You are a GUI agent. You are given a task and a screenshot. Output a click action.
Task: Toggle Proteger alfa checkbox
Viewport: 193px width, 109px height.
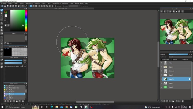(x=161, y=59)
